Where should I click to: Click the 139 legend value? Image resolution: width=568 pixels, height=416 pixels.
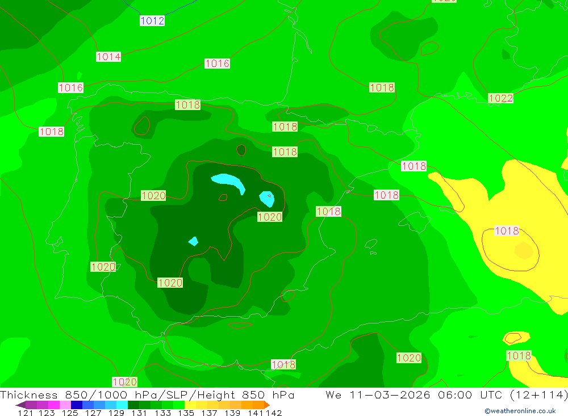pos(232,413)
